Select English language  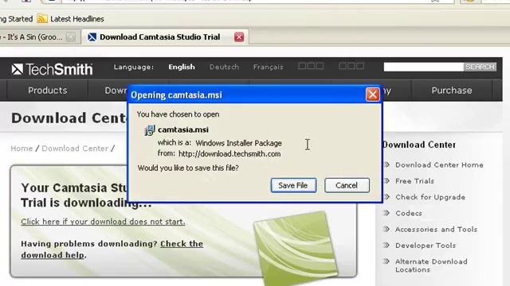(182, 67)
